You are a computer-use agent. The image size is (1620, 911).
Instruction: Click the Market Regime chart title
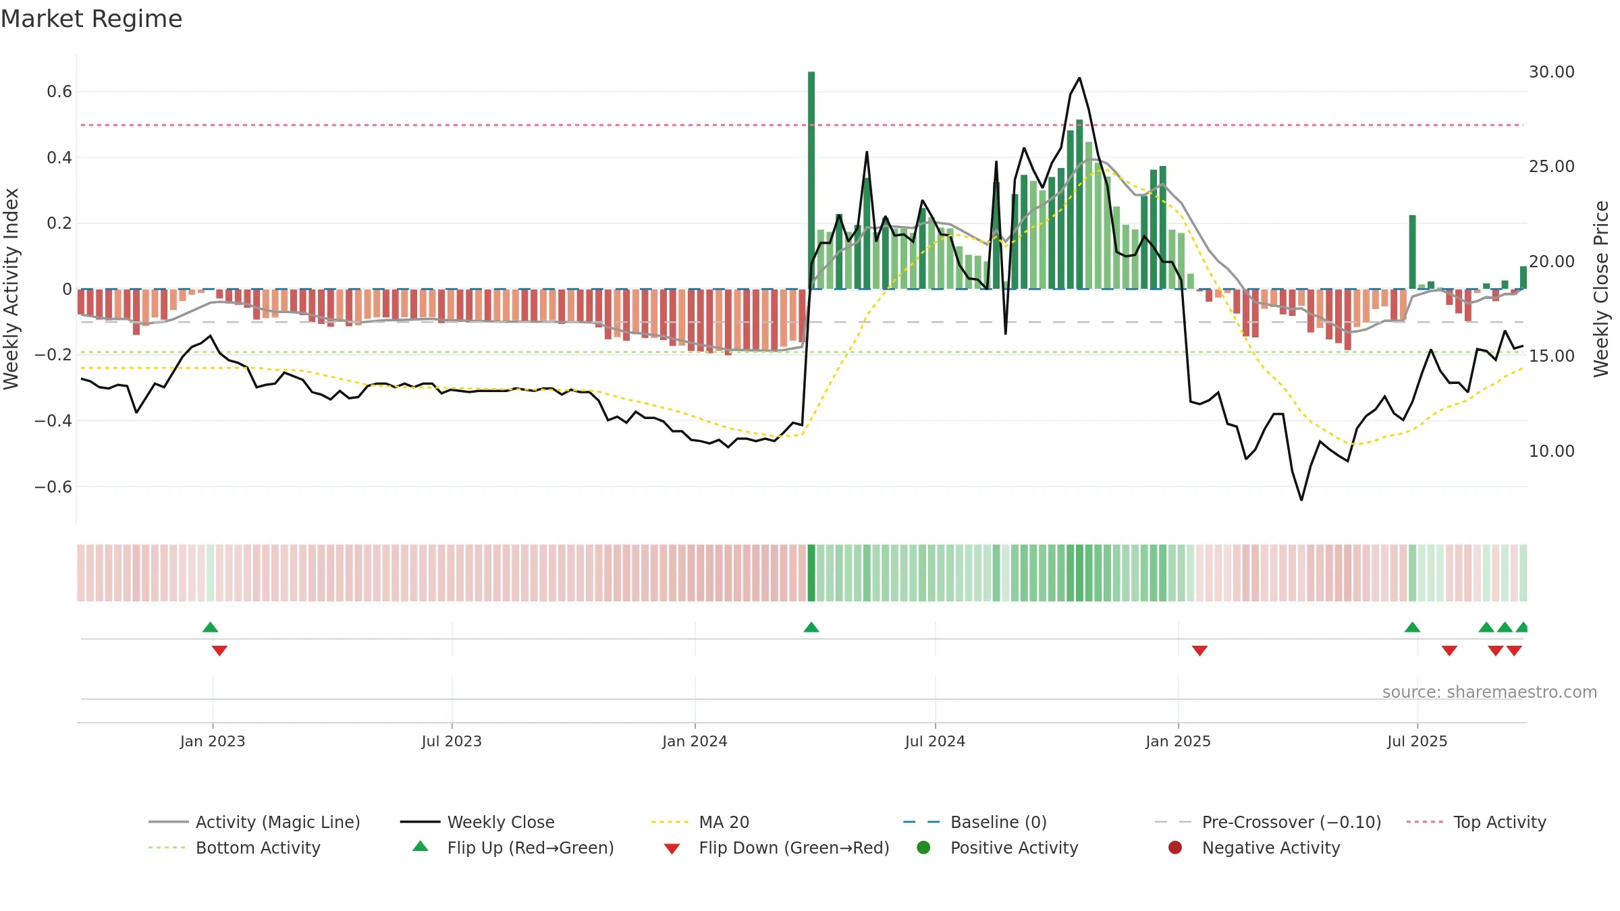pos(91,19)
